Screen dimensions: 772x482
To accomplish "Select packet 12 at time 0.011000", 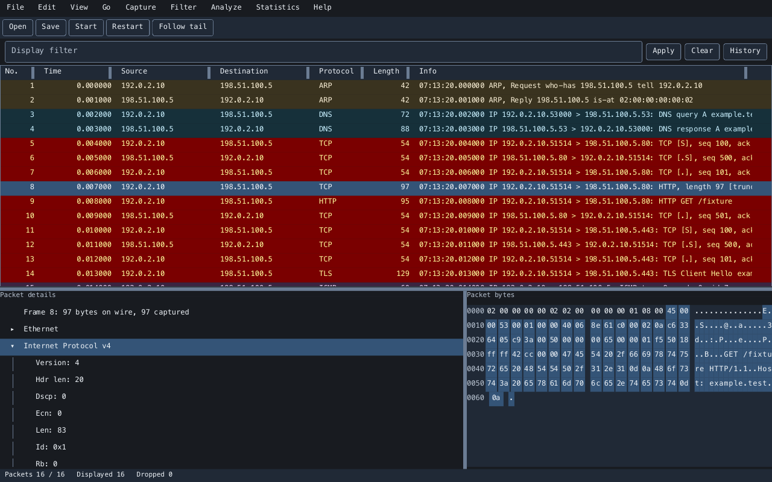I will pos(386,245).
